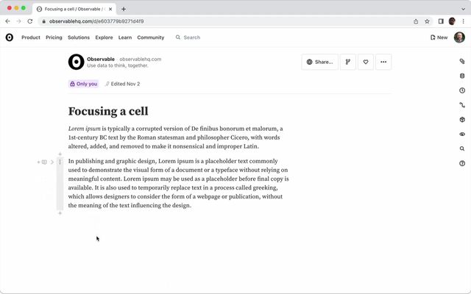Image resolution: width=471 pixels, height=294 pixels.
Task: Click the Focusing a cell heading
Action: click(x=108, y=111)
